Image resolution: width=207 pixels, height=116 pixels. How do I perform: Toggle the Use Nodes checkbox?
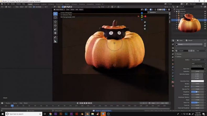34,7
